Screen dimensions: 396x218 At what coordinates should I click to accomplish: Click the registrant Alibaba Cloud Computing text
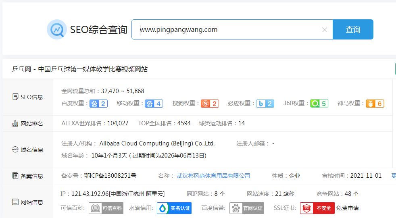pos(157,143)
